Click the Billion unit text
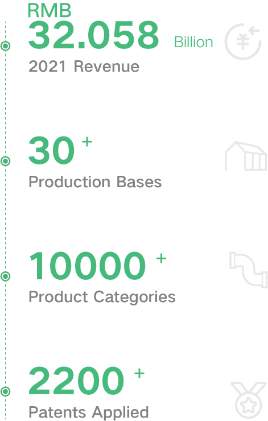The width and height of the screenshot is (268, 421). coord(193,42)
